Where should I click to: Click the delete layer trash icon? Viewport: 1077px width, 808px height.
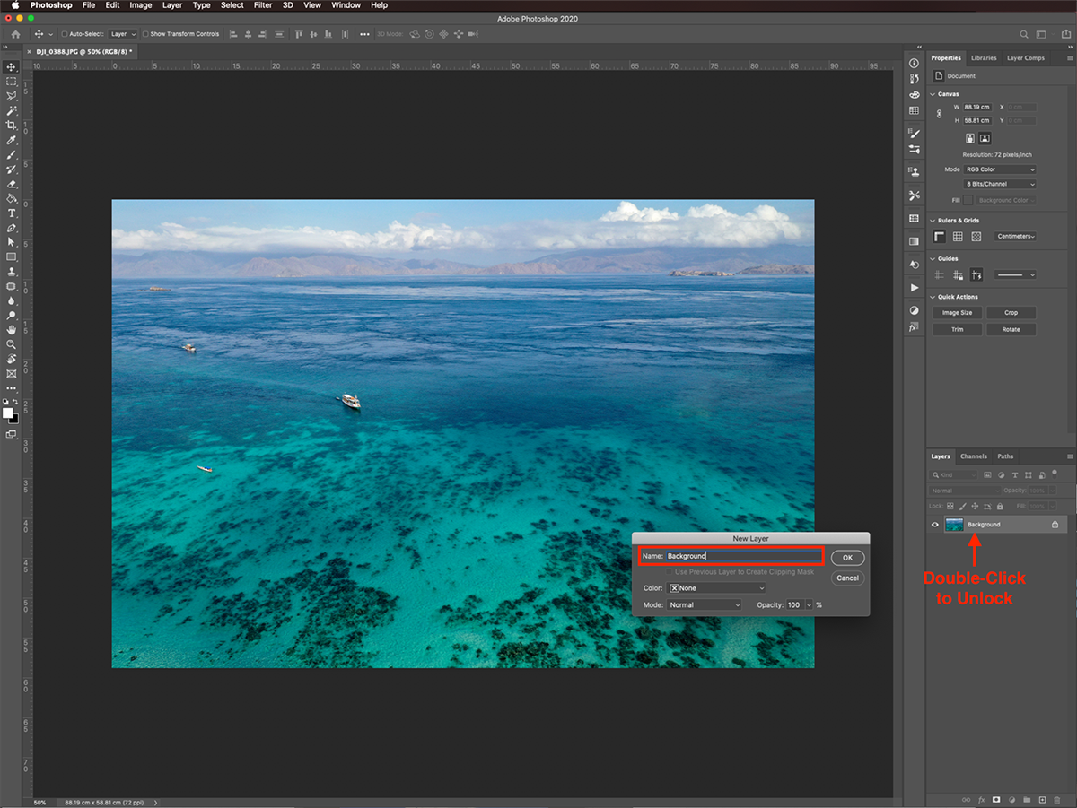[1057, 799]
